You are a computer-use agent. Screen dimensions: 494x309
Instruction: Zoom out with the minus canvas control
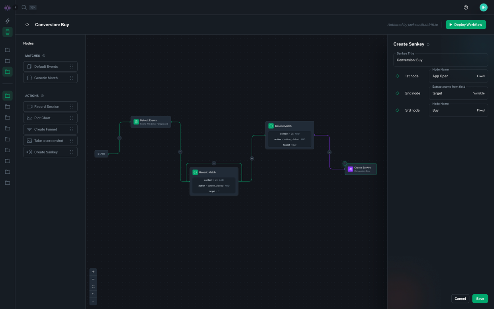pyautogui.click(x=93, y=279)
